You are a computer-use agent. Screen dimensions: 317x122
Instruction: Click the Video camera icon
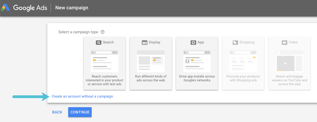coord(284,43)
